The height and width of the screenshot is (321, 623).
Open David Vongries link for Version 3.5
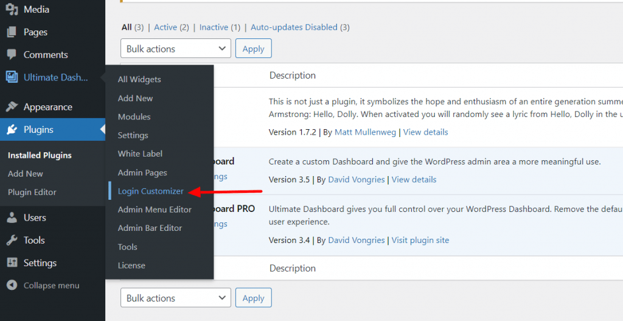tap(356, 180)
